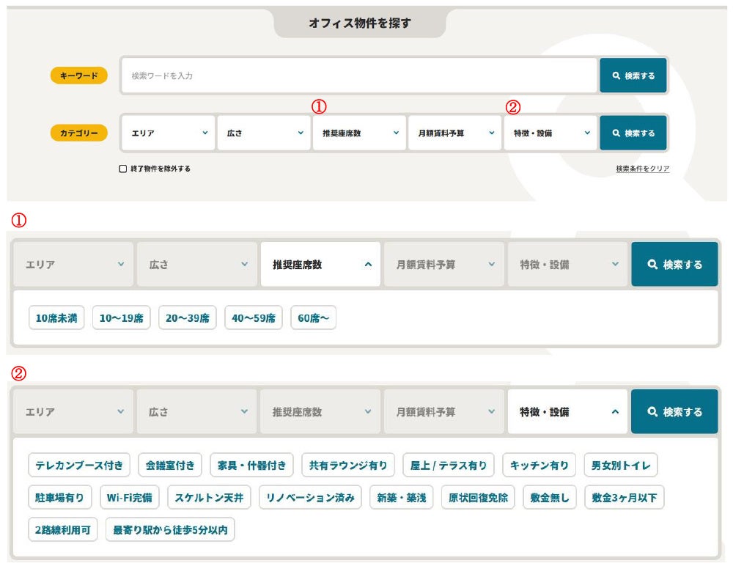Open dimmed エリア dropdown above the seat-count chips
This screenshot has width=733, height=566.
pos(73,264)
